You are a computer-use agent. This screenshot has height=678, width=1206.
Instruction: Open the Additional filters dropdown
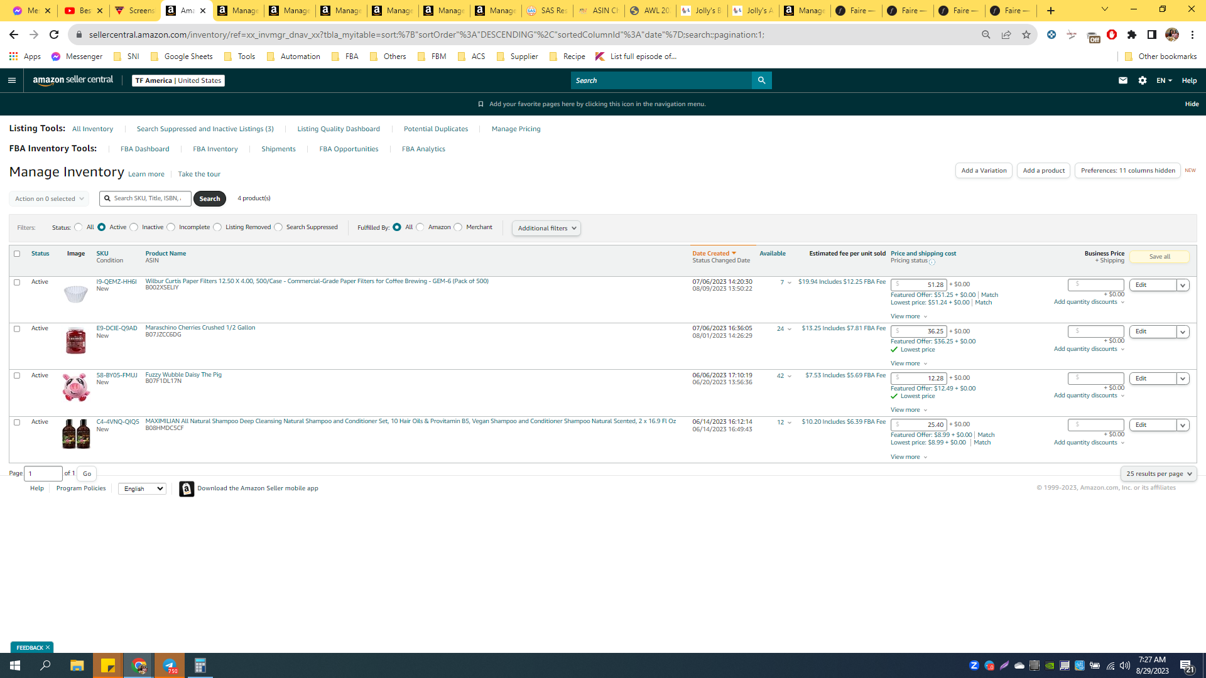[x=546, y=229]
